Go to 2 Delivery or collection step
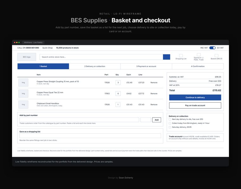 click(x=95, y=66)
